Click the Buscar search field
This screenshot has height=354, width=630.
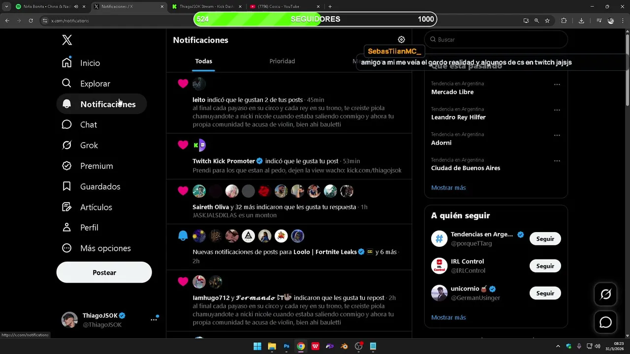tap(496, 39)
